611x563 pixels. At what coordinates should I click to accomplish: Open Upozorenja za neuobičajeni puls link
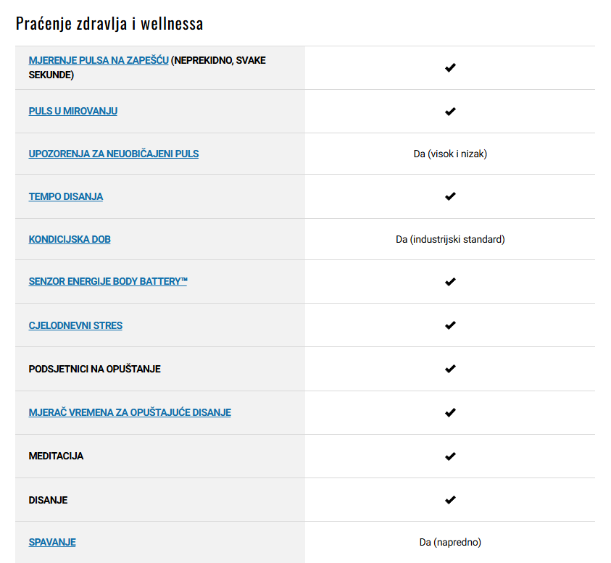coord(113,154)
